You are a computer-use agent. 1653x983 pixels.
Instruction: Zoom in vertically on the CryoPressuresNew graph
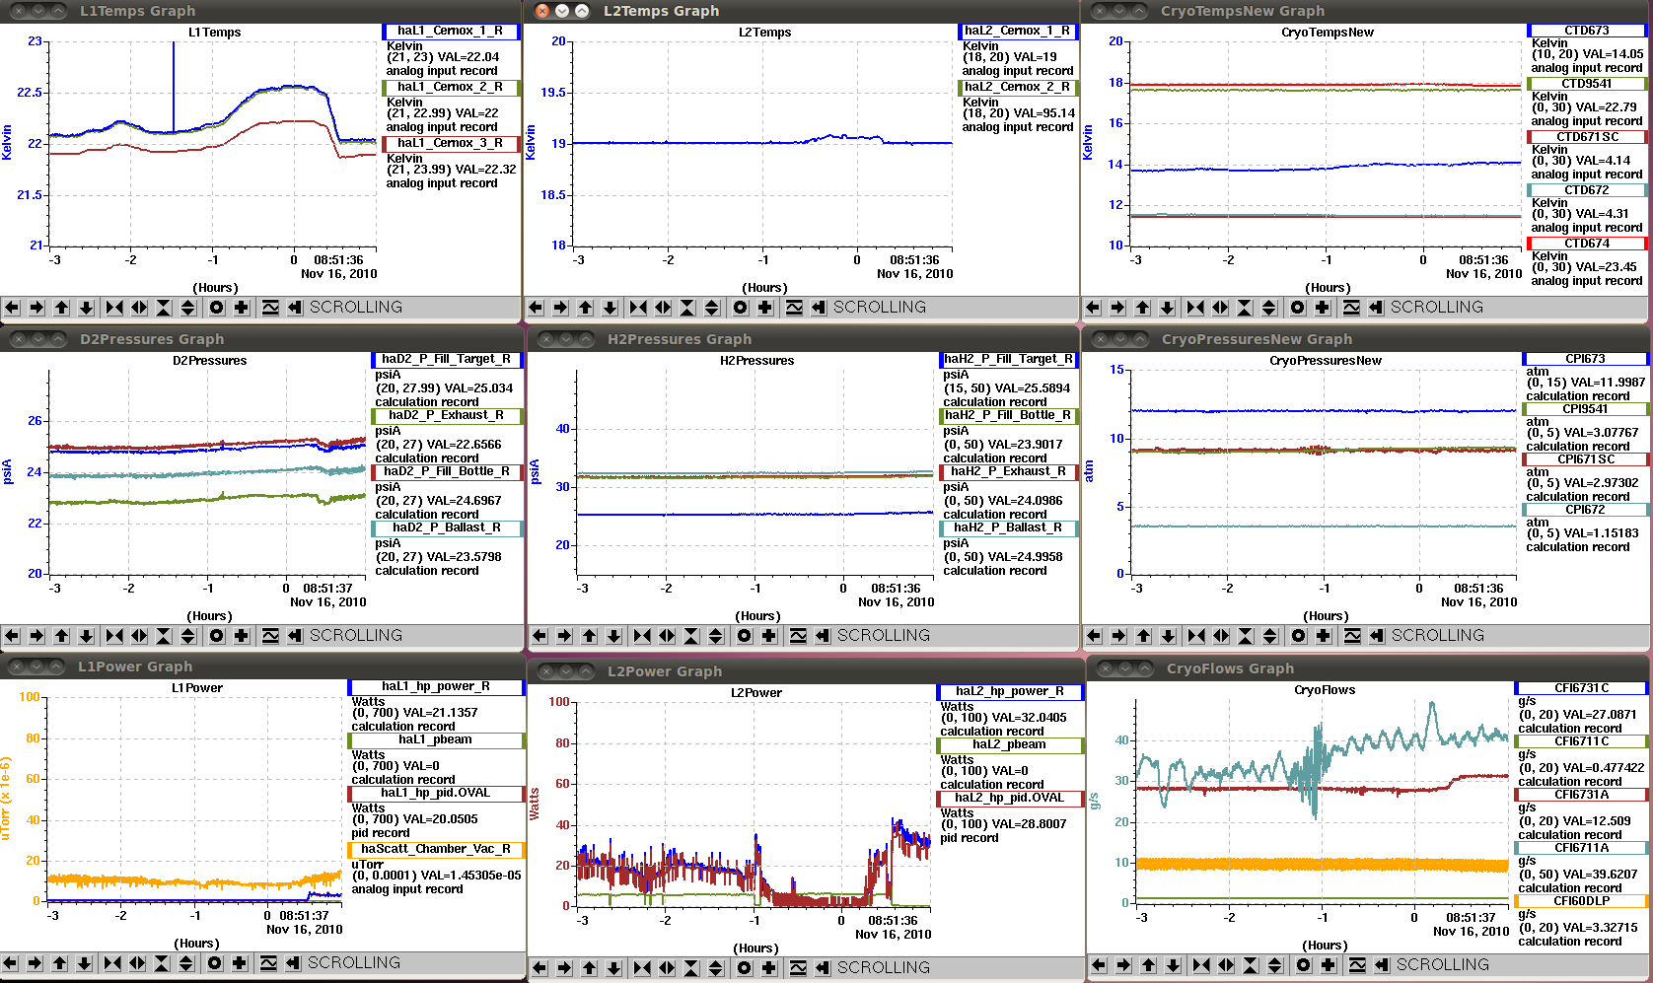click(x=1246, y=636)
